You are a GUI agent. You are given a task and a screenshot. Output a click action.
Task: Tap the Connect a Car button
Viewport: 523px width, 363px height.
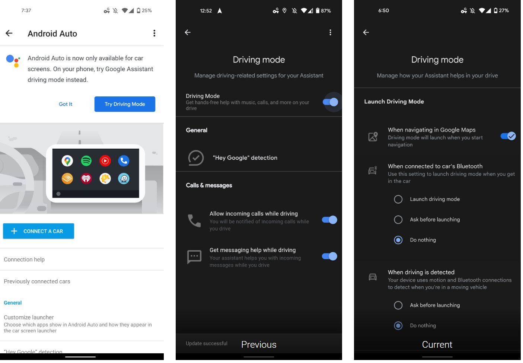click(39, 231)
